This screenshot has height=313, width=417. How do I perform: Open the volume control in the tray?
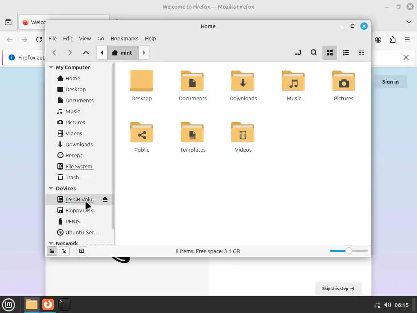pos(388,305)
